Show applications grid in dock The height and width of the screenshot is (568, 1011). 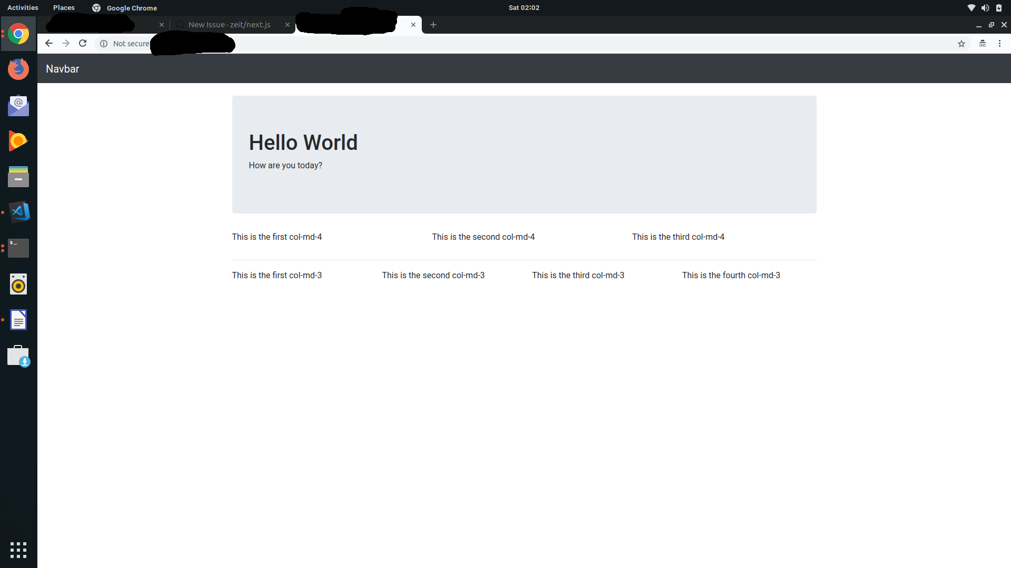18,550
